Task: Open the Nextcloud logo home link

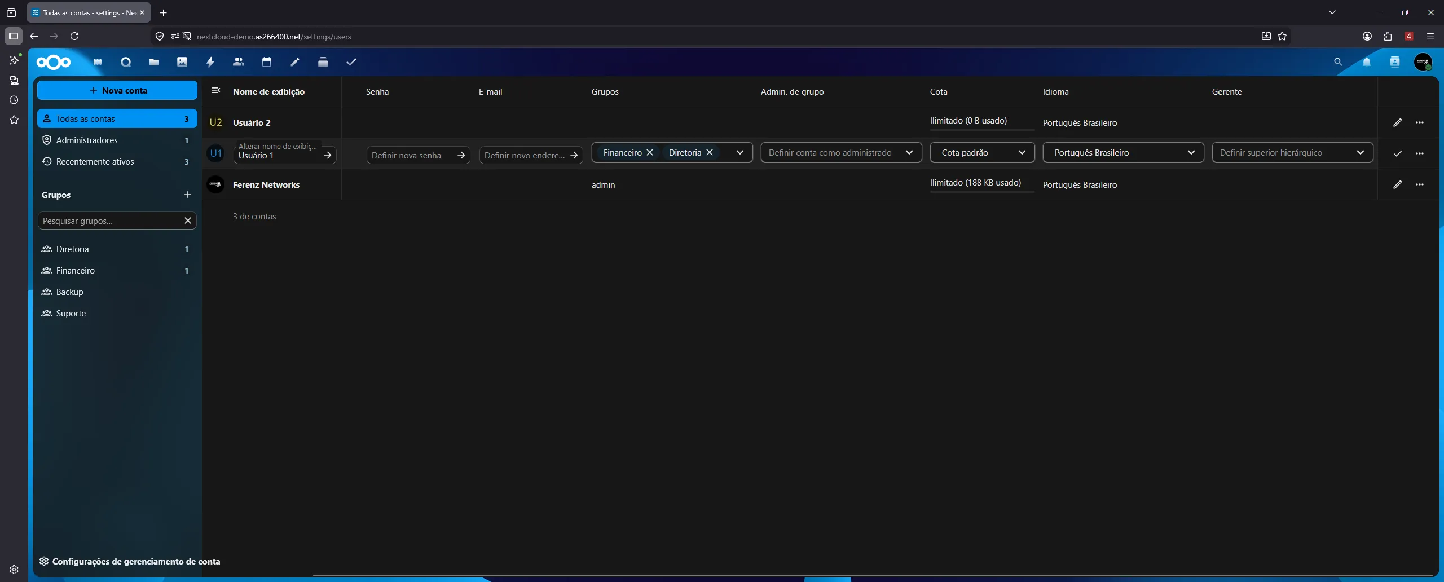Action: coord(54,62)
